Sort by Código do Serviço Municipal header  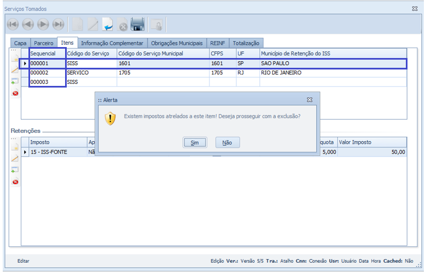pyautogui.click(x=163, y=54)
